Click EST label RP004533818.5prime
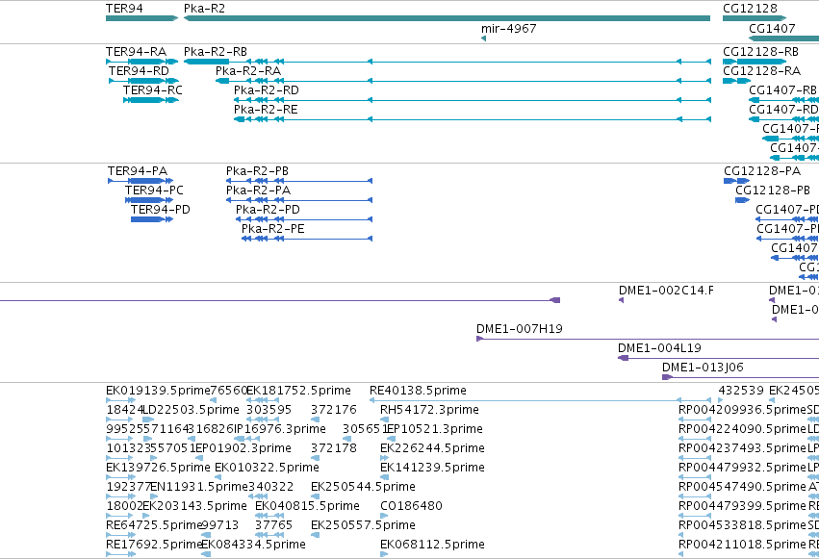The height and width of the screenshot is (559, 819). click(x=742, y=526)
